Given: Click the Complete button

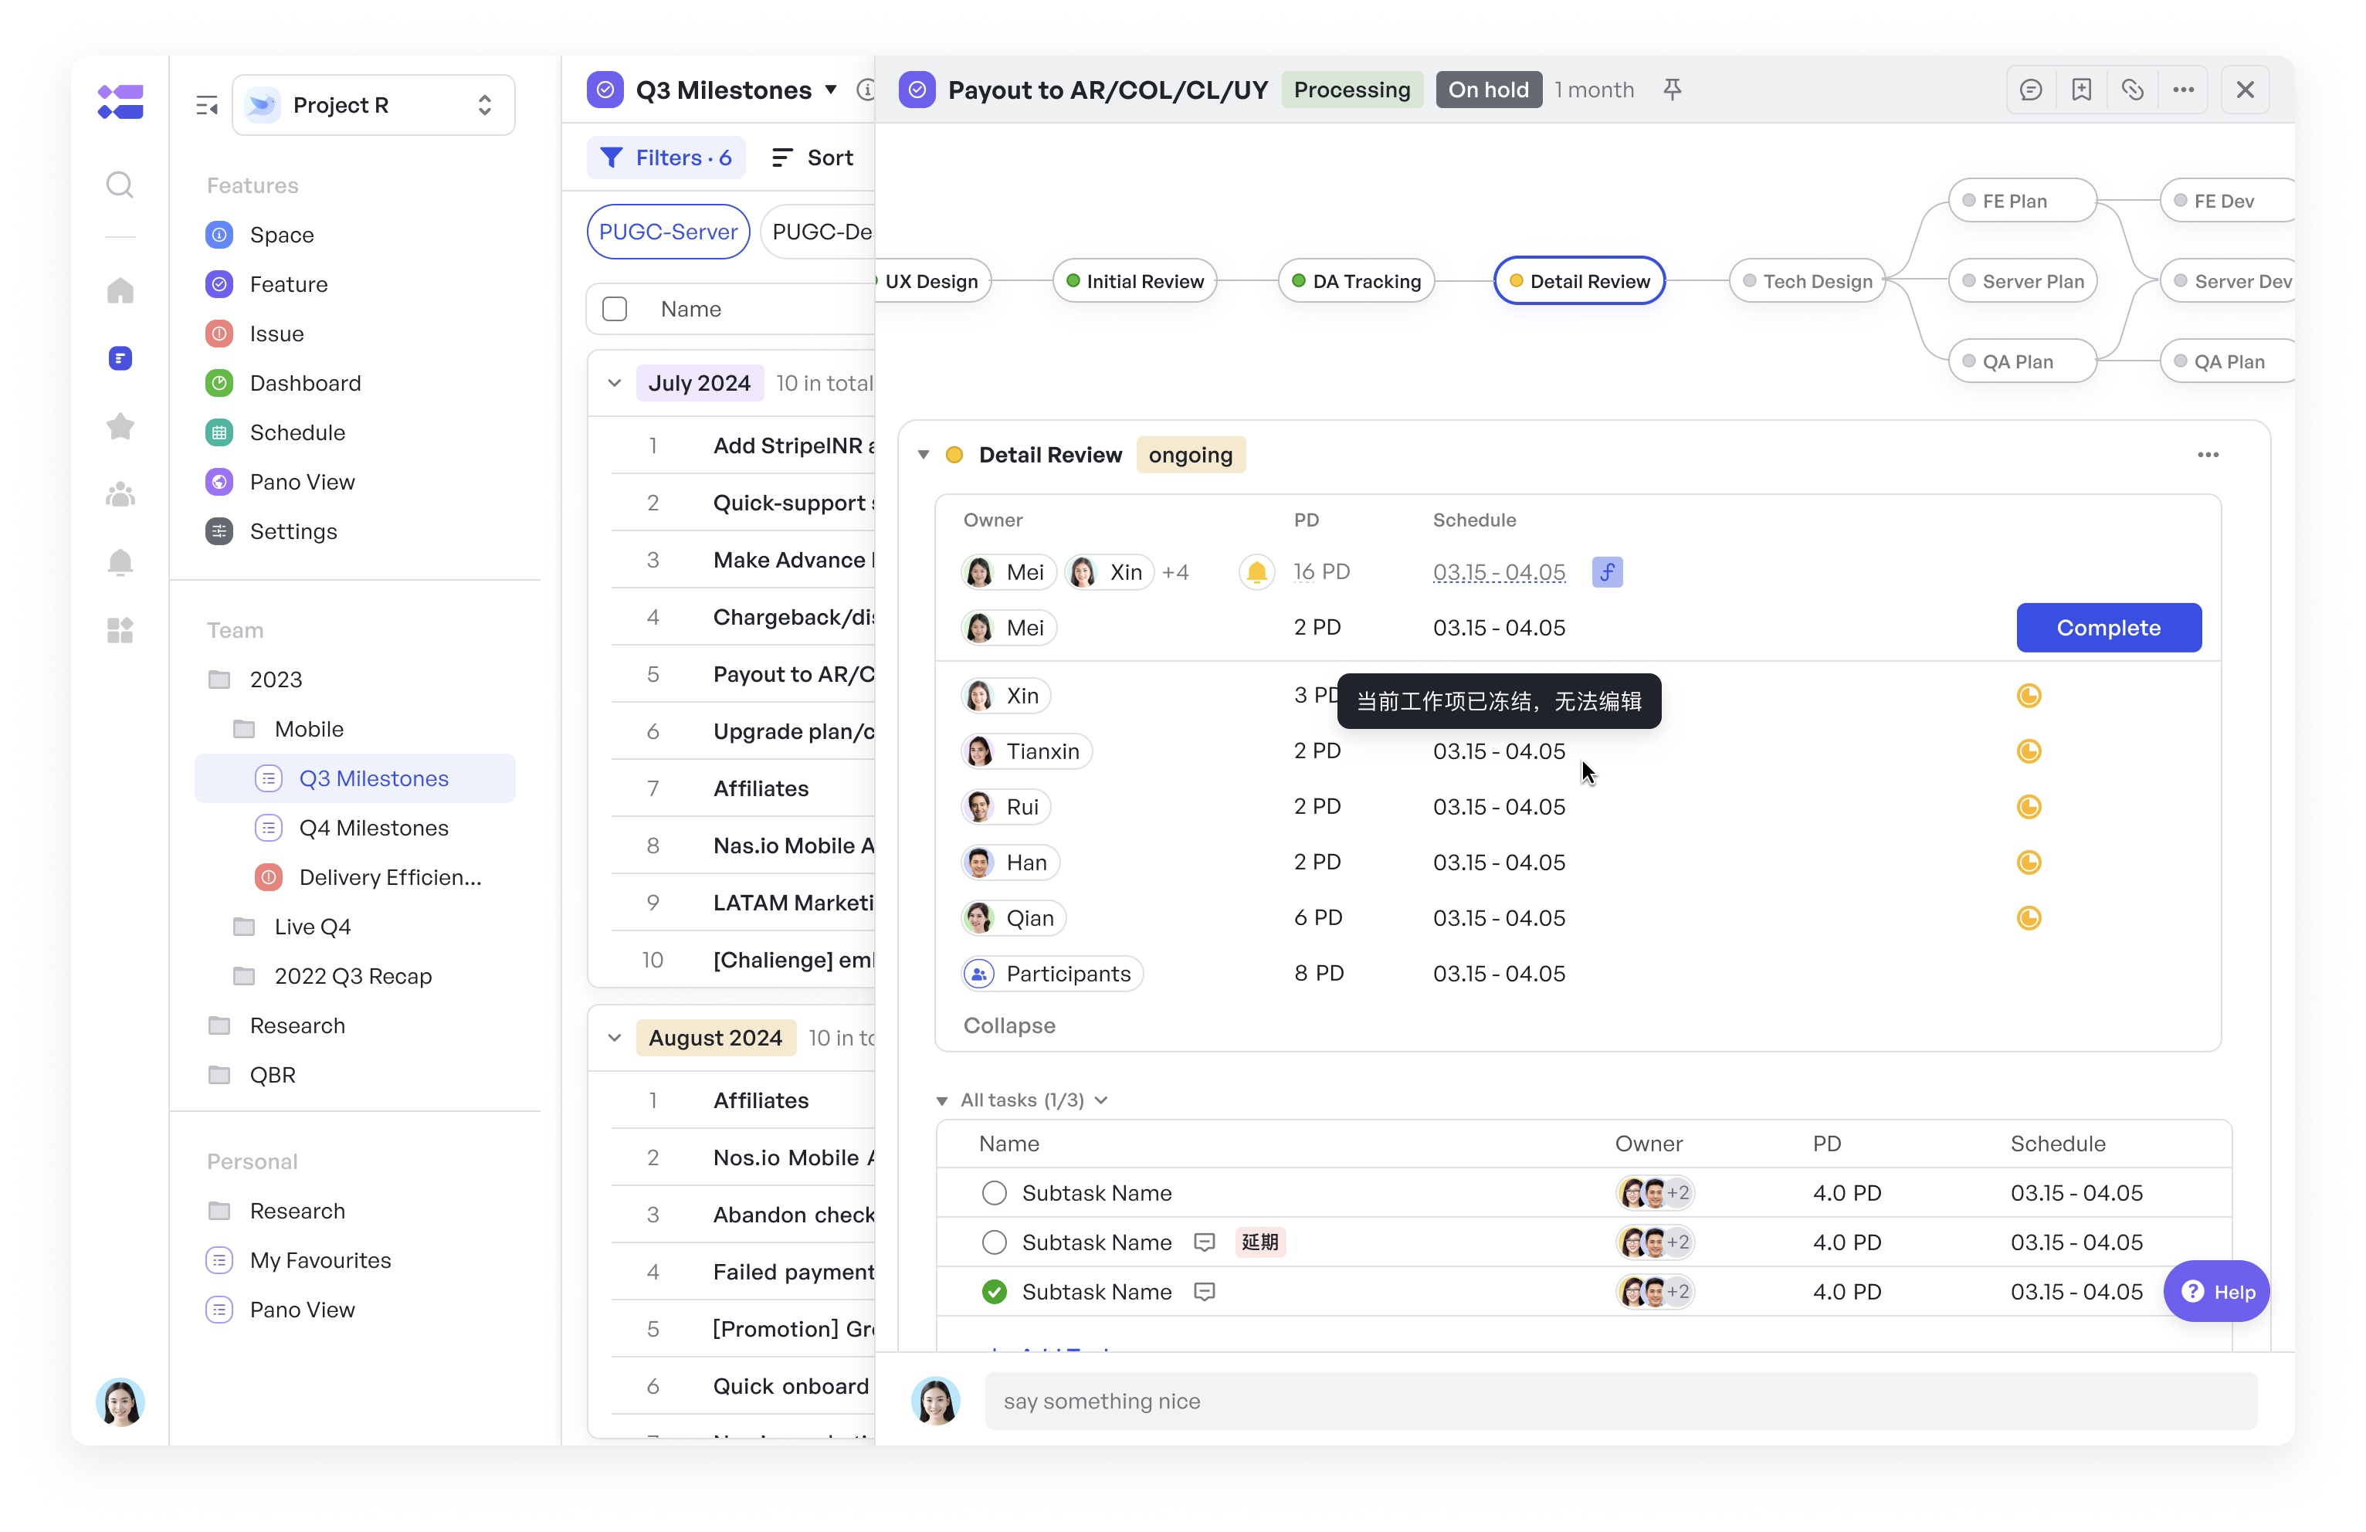Looking at the screenshot, I should 2109,629.
